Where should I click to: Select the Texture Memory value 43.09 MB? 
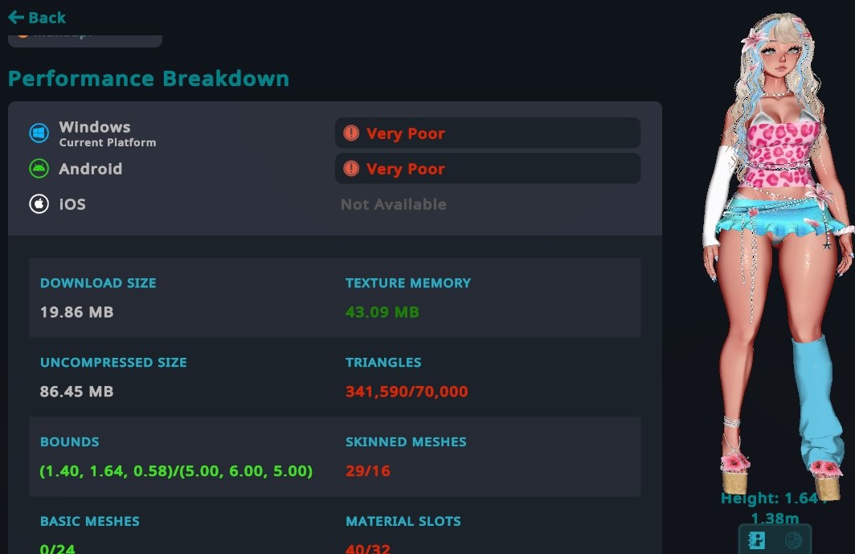pos(382,312)
